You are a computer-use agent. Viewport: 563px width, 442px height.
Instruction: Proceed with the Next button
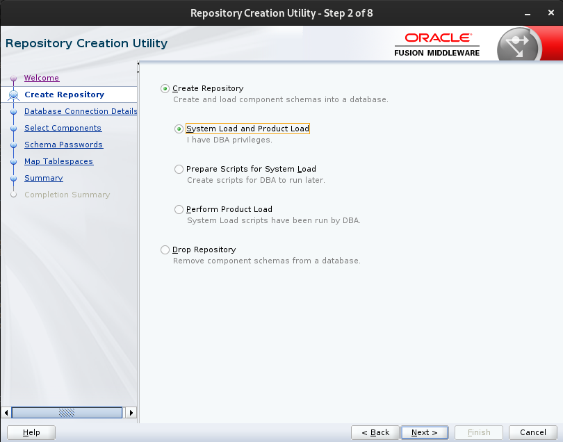(x=425, y=432)
